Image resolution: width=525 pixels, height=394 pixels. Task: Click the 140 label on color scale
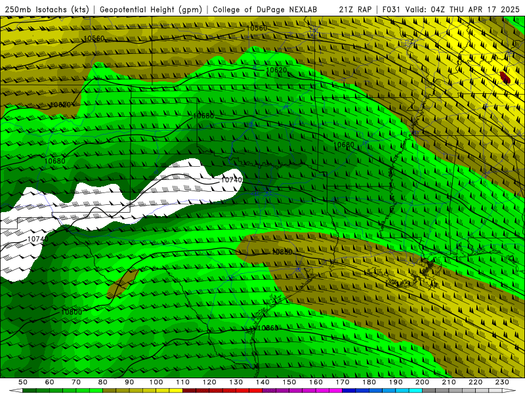click(x=262, y=382)
